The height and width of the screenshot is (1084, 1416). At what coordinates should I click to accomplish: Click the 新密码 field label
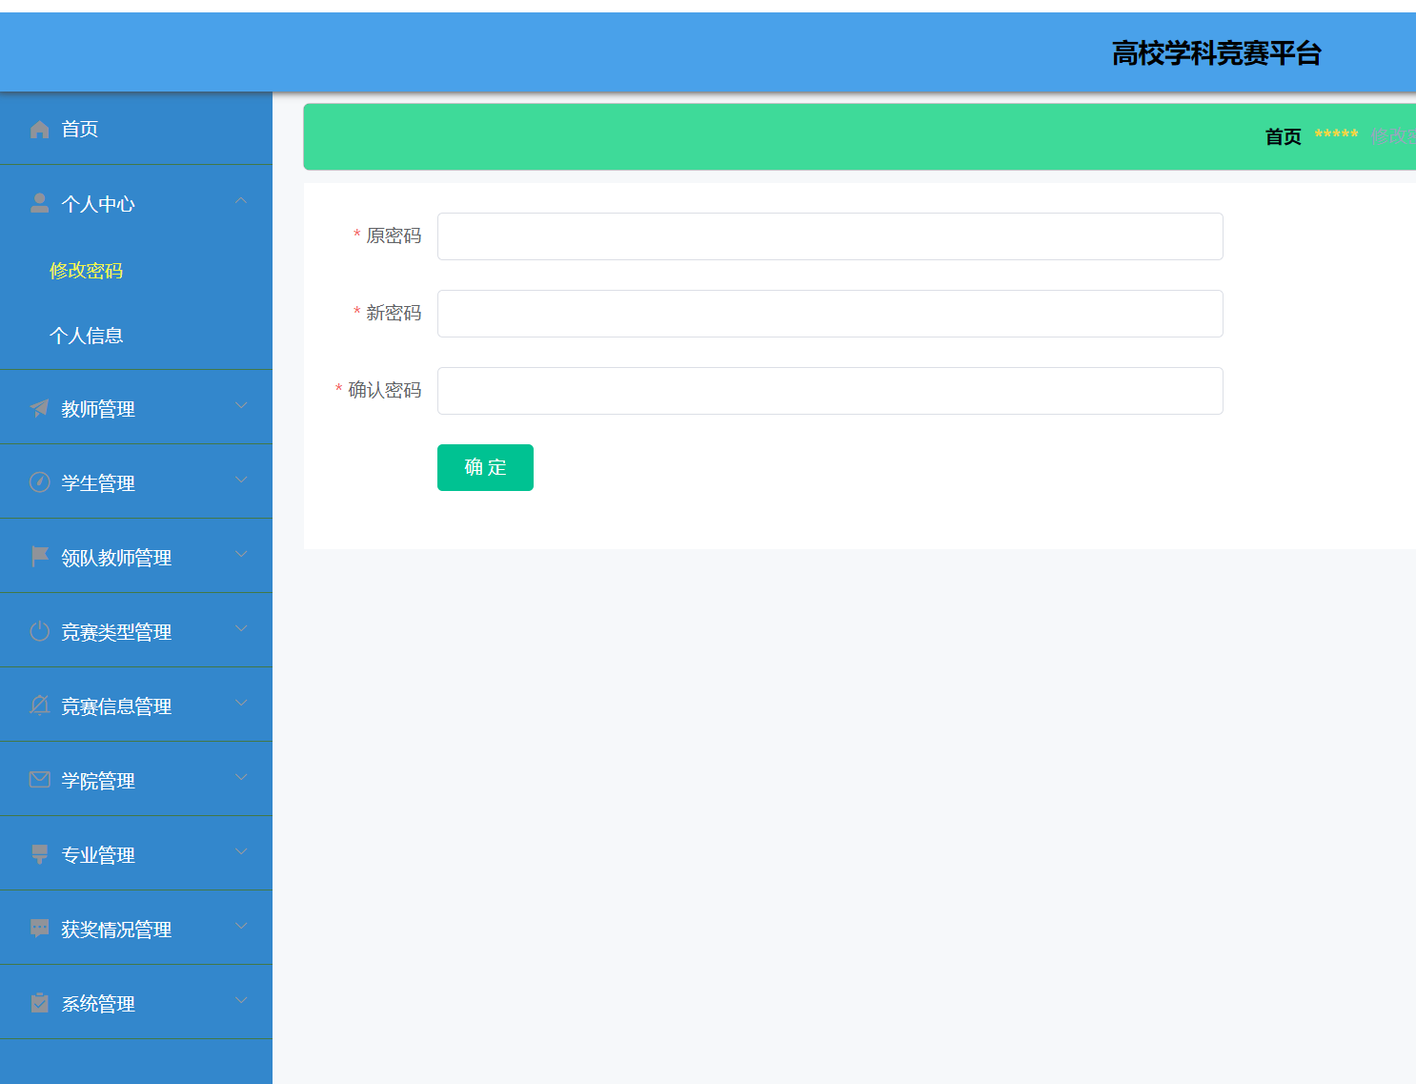(x=394, y=313)
